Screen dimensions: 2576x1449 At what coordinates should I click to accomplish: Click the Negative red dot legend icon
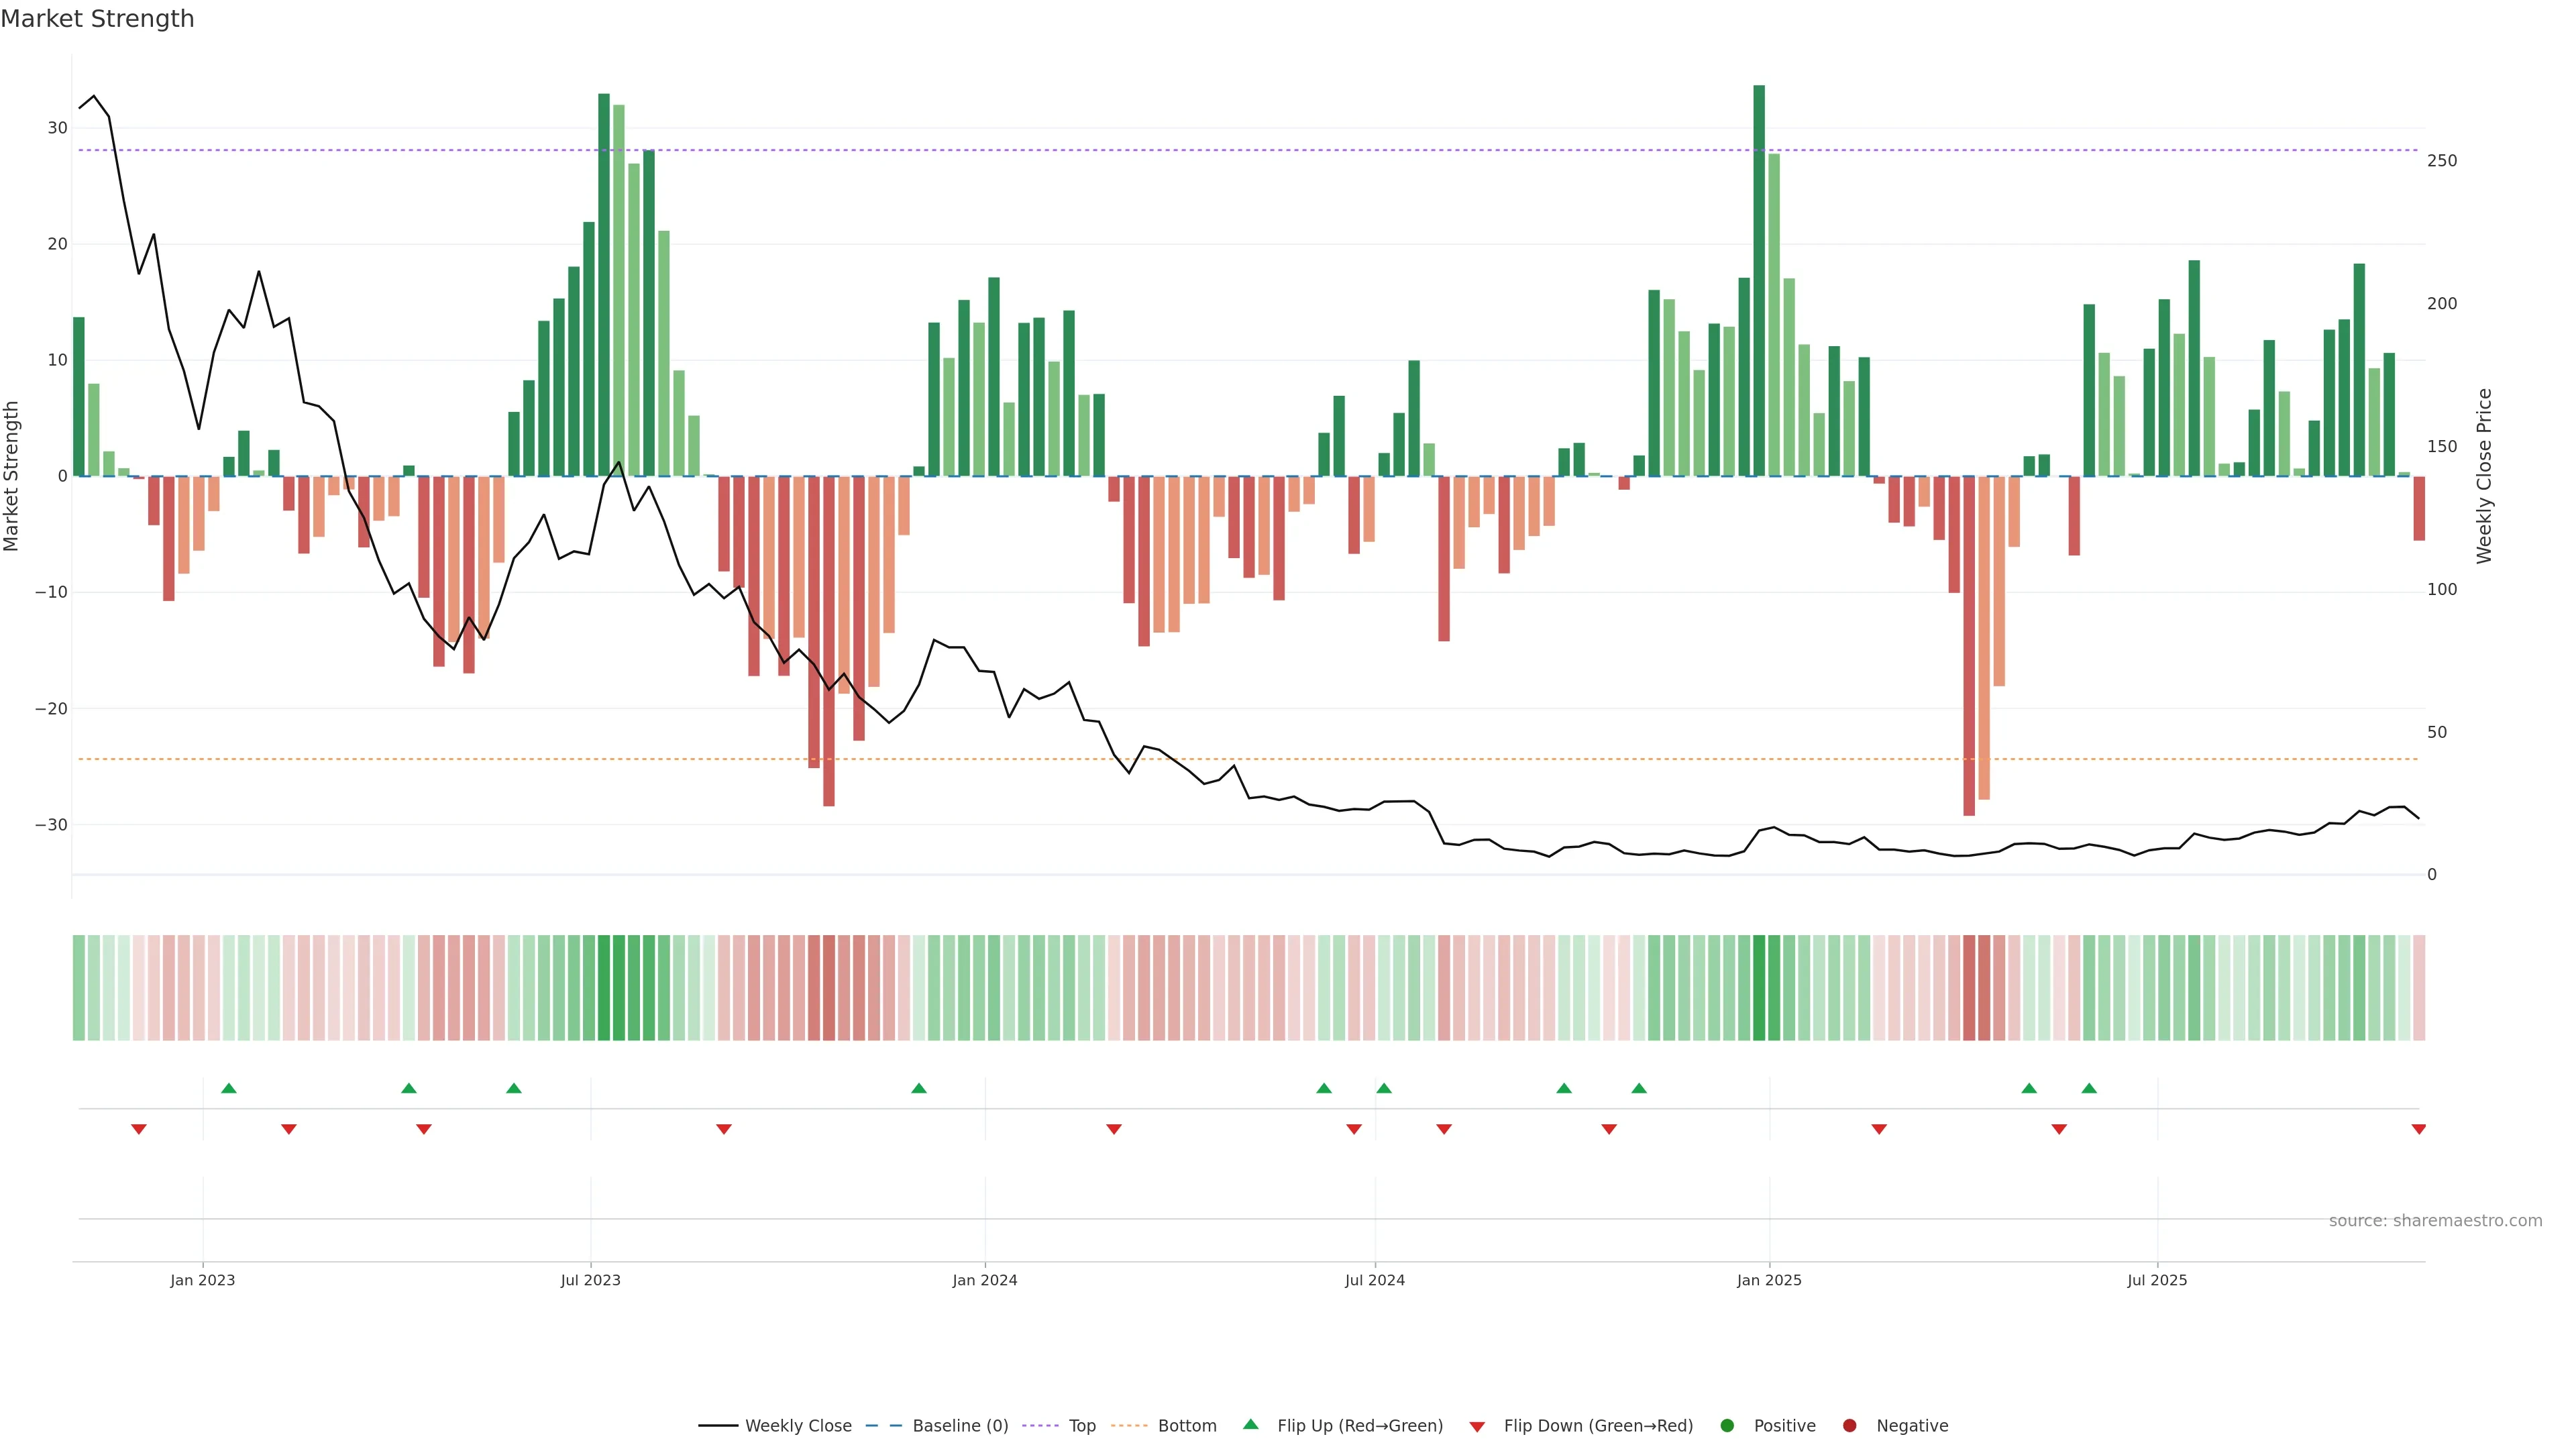[1849, 1426]
